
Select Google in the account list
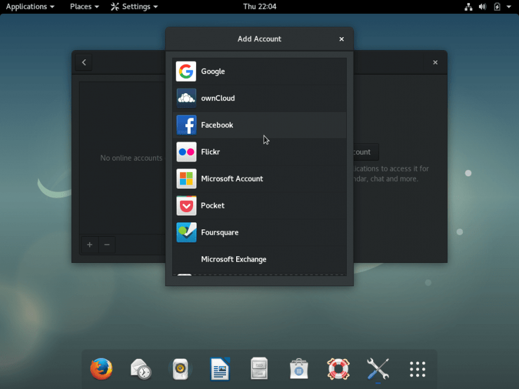tap(213, 72)
